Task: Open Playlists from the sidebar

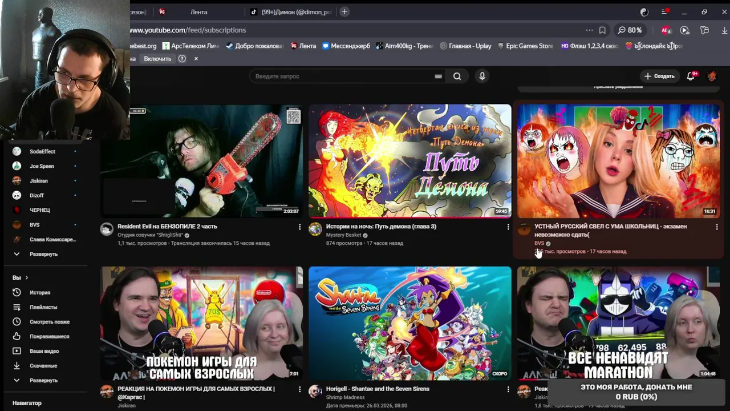Action: tap(43, 307)
